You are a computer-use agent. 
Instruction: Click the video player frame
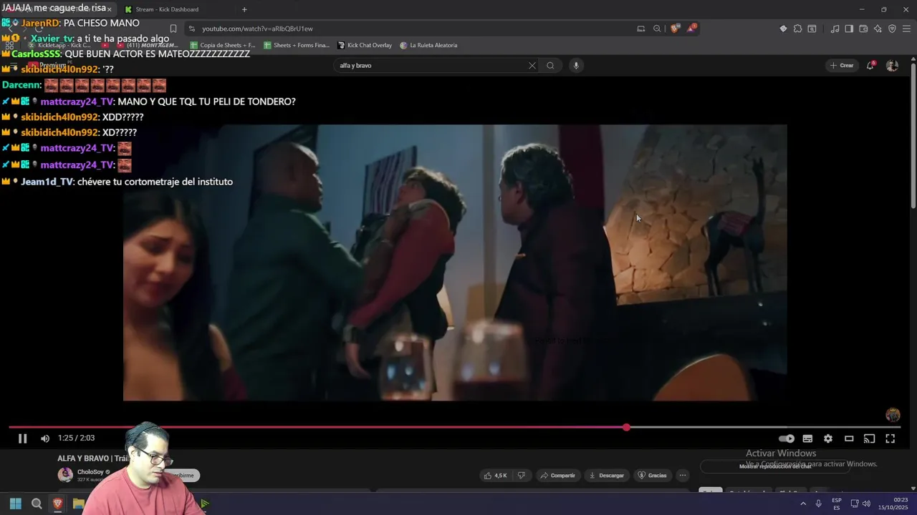[455, 263]
